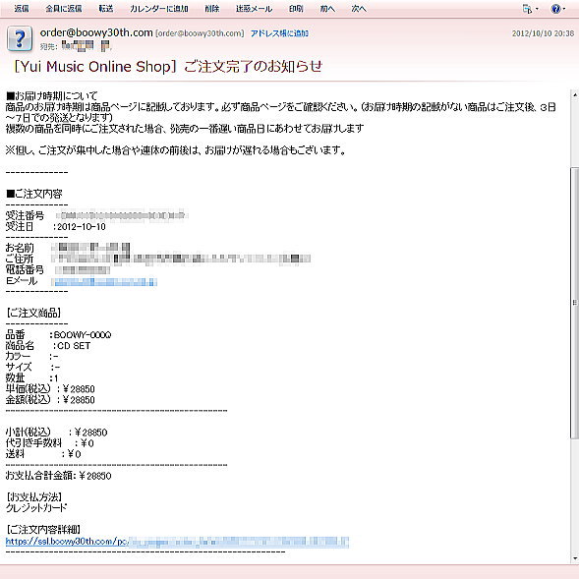Click the ■ご注文内容 heading
The image size is (579, 579).
click(x=34, y=194)
